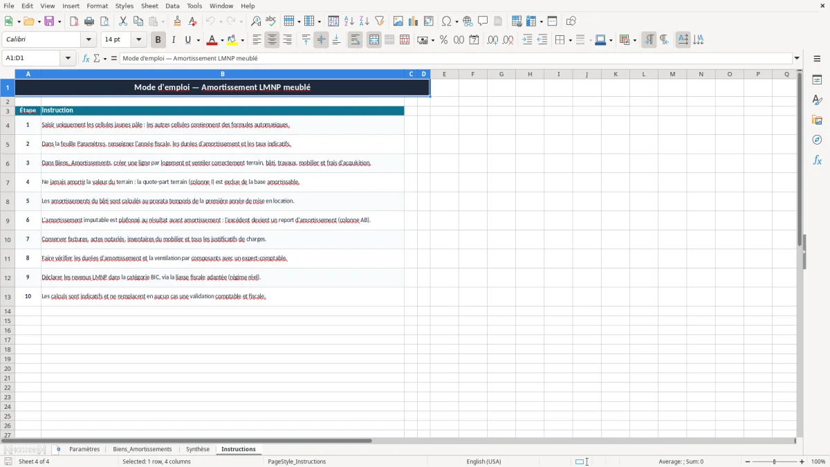Click Merge and Center Cells icon
The height and width of the screenshot is (467, 830).
pyautogui.click(x=374, y=40)
